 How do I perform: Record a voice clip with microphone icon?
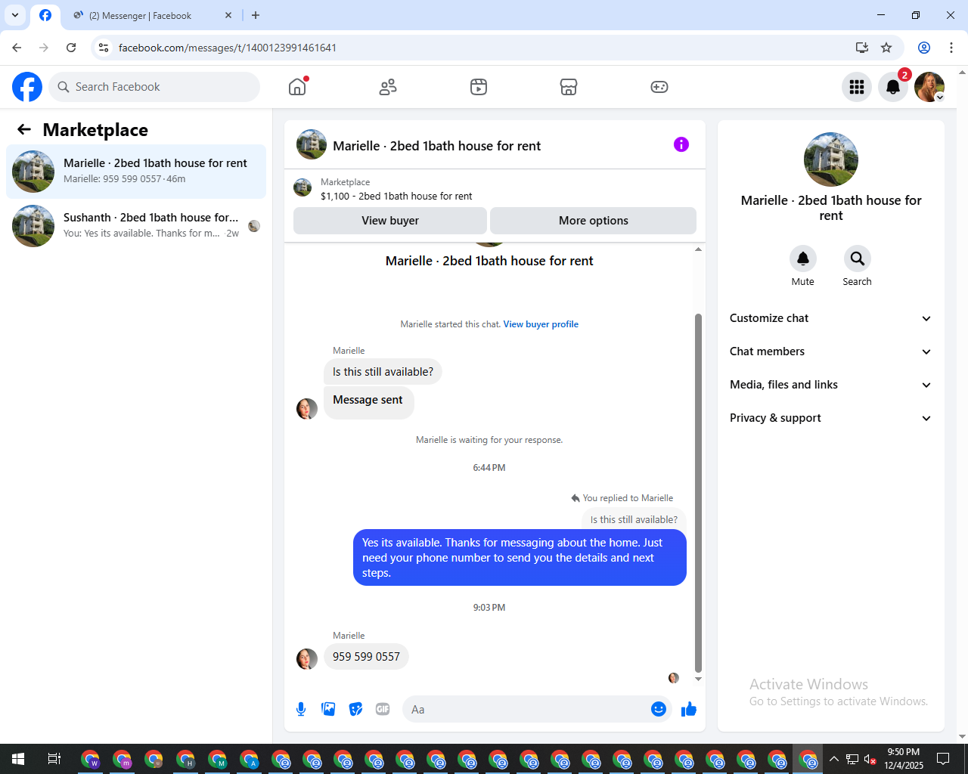point(301,709)
